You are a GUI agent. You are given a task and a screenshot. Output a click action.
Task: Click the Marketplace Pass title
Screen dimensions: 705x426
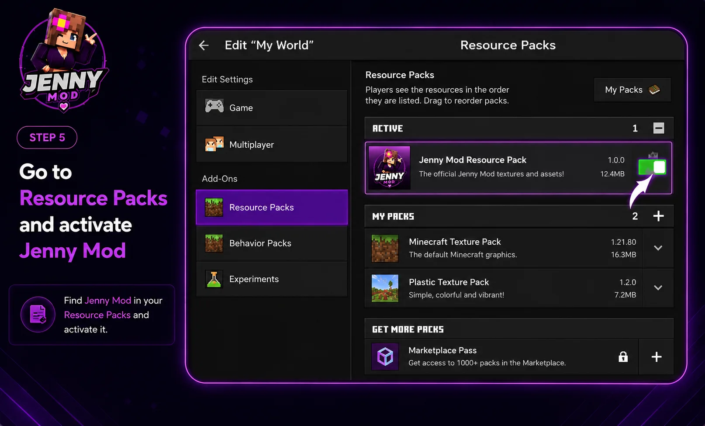click(x=442, y=350)
